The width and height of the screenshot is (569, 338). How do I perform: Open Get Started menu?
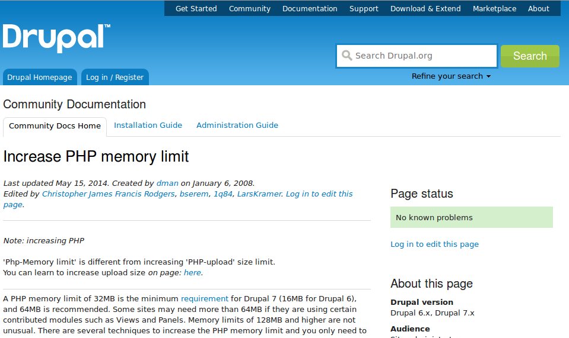click(x=196, y=8)
